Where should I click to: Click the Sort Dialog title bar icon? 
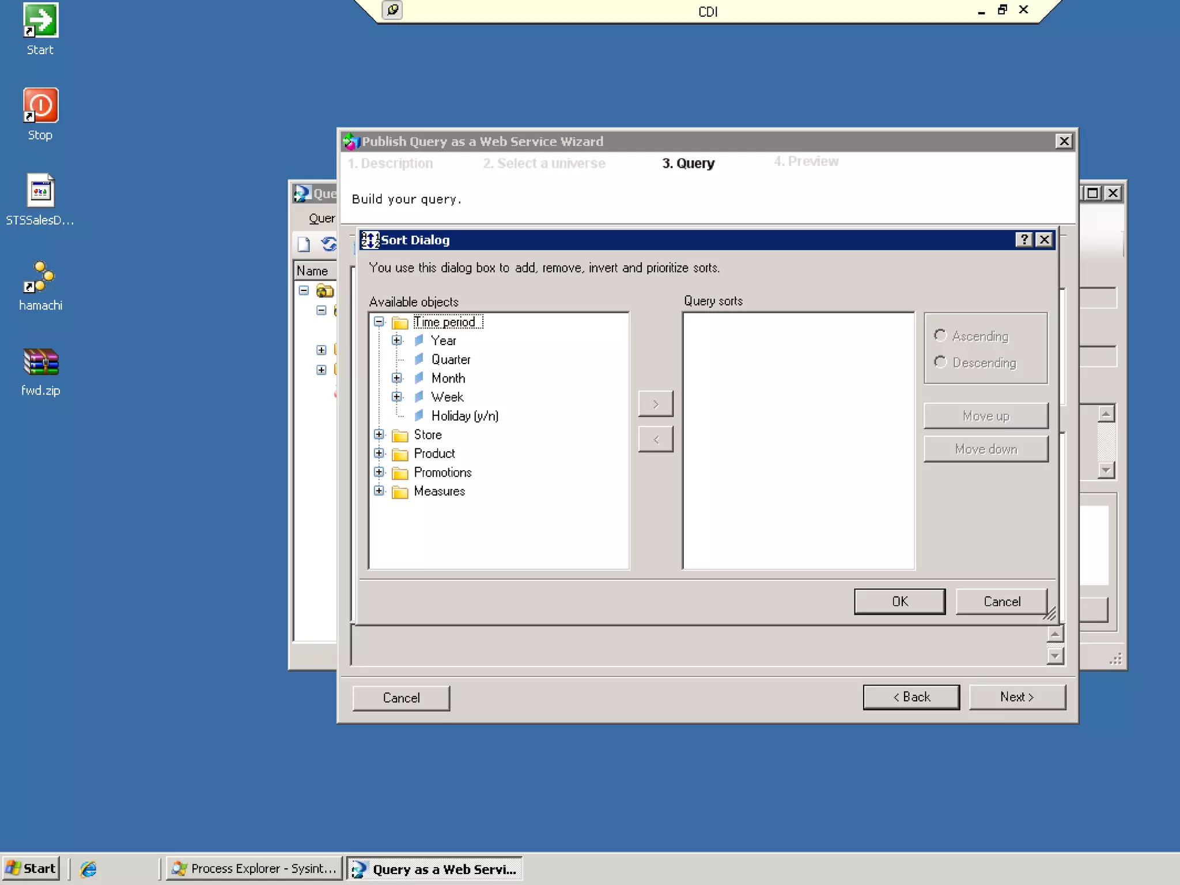click(x=370, y=240)
